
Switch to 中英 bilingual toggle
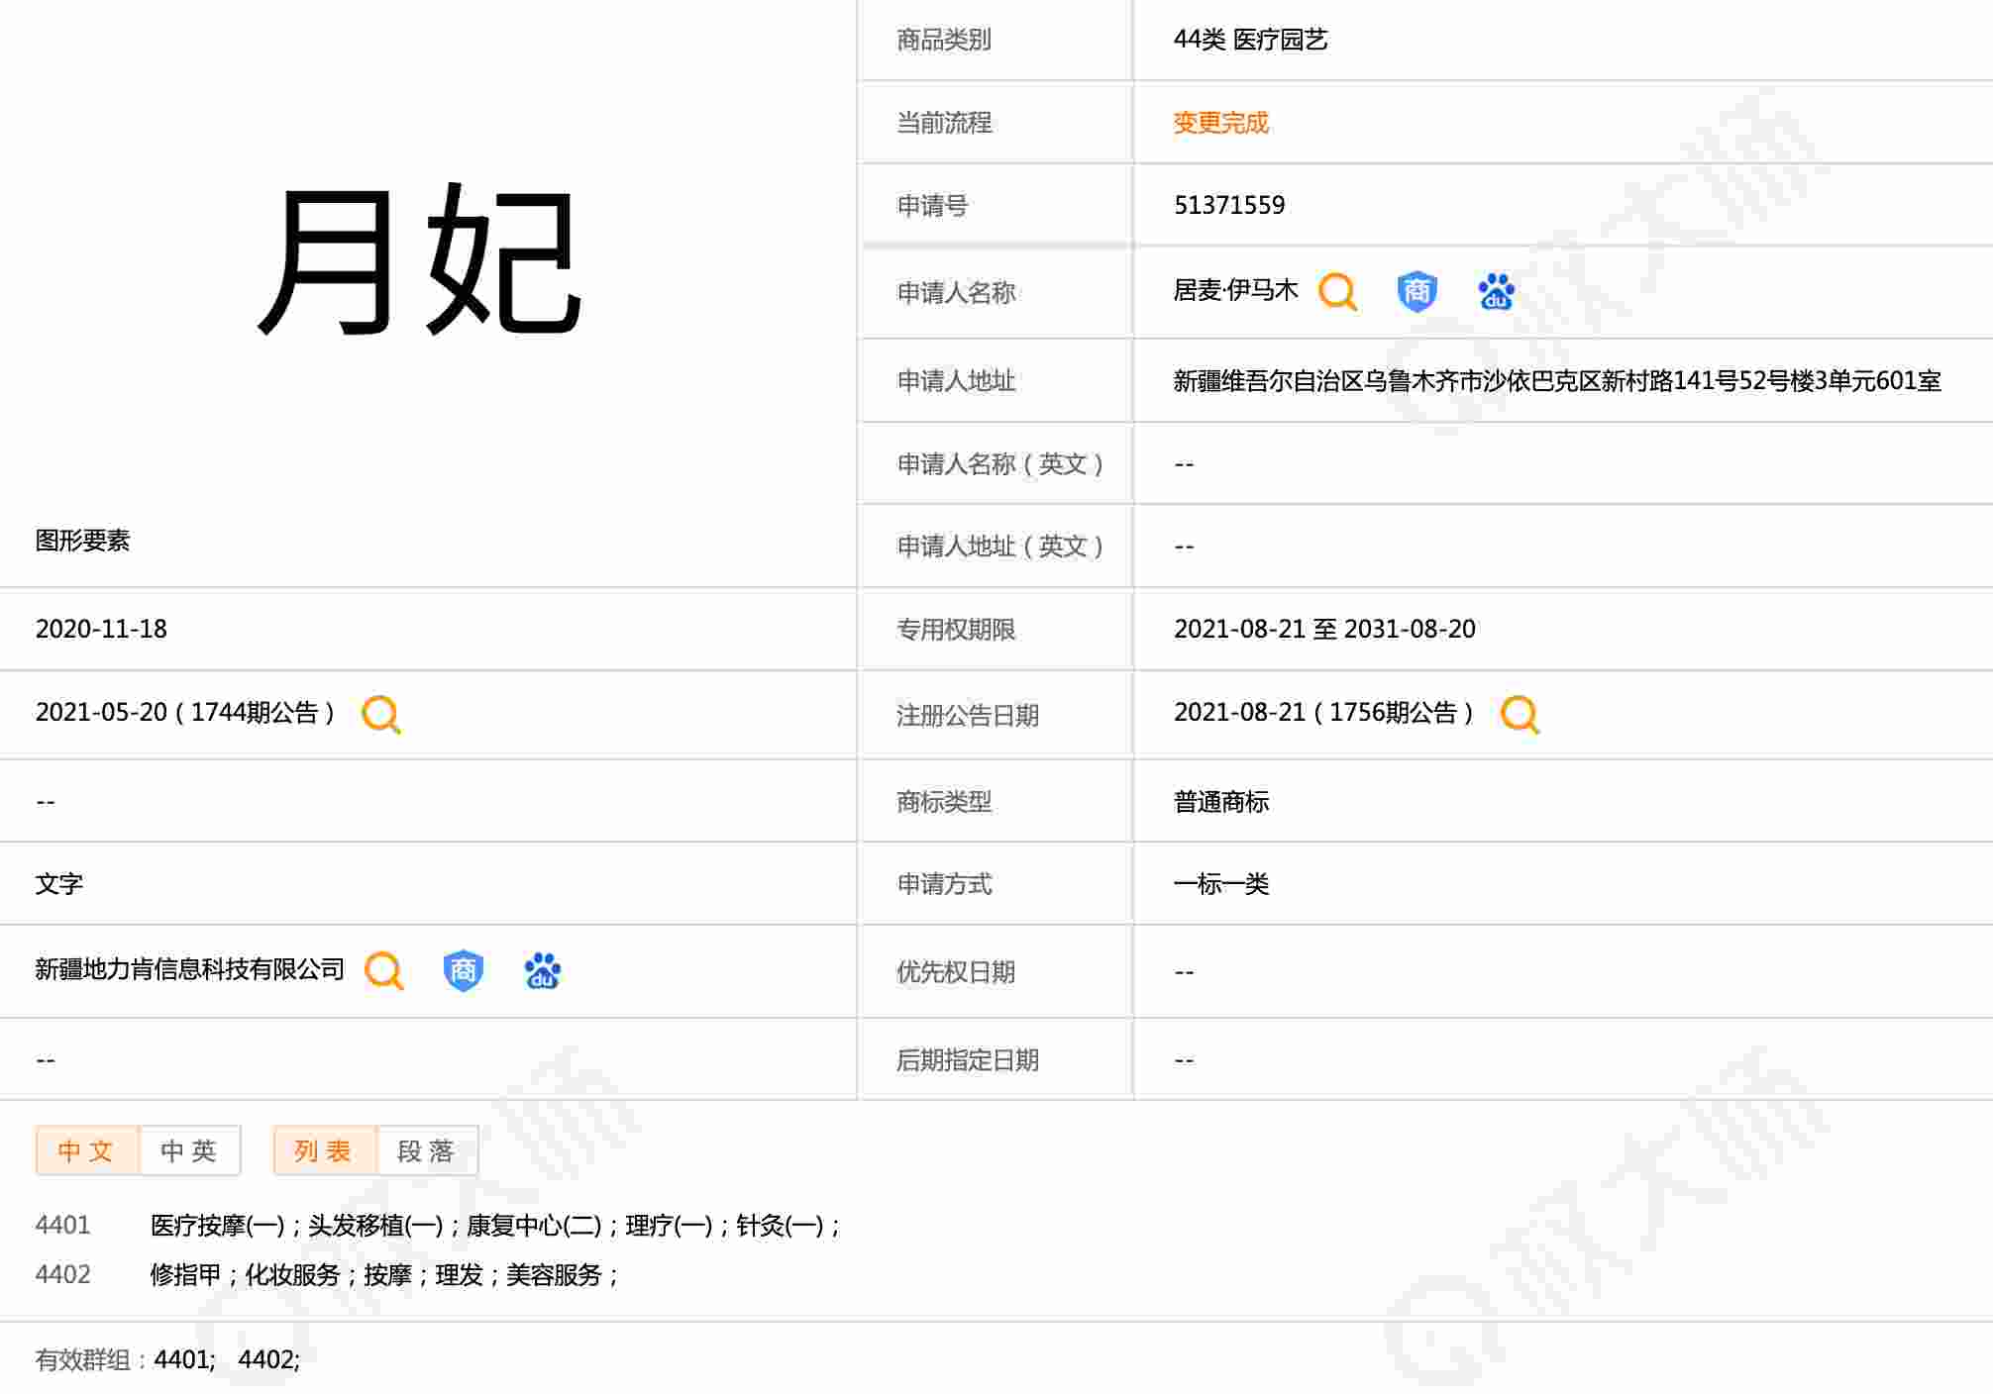pyautogui.click(x=189, y=1150)
